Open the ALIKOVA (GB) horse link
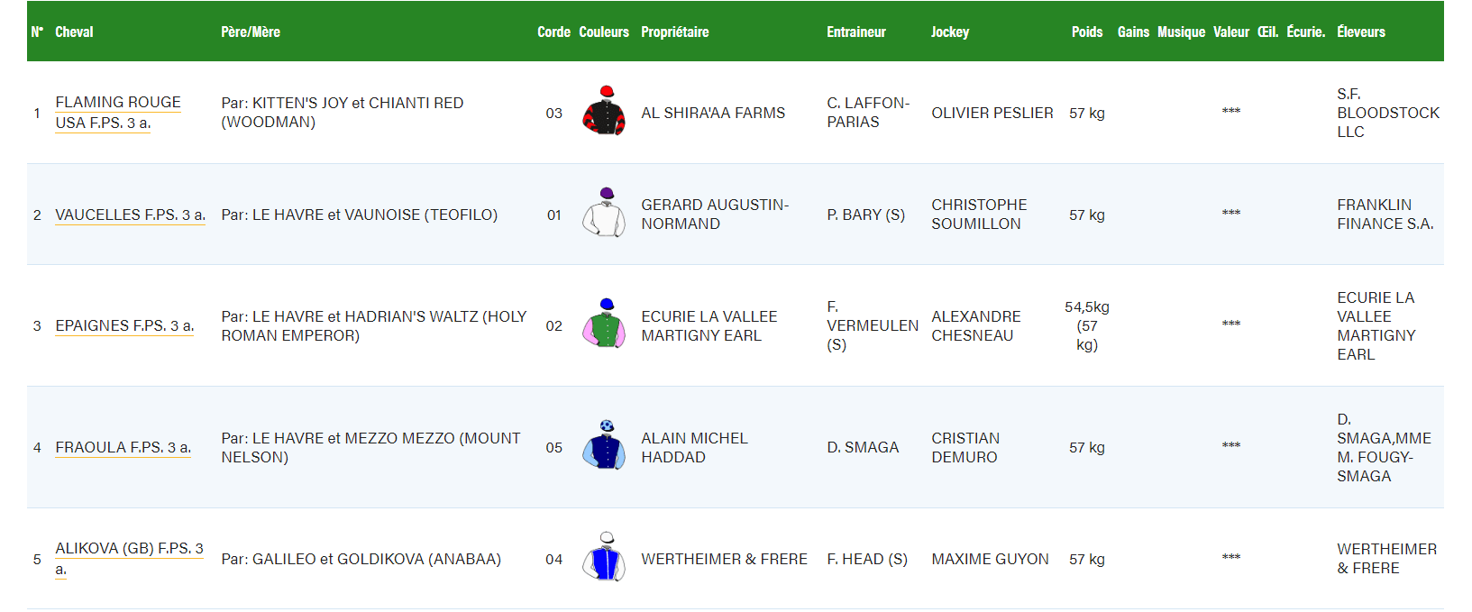The image size is (1472, 612). [x=129, y=549]
